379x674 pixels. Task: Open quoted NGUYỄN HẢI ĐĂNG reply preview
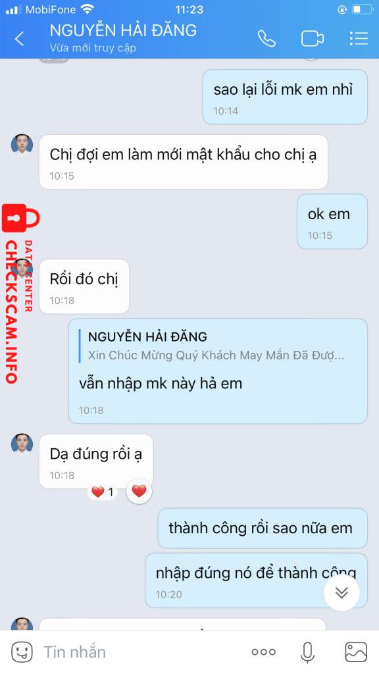pos(215,346)
